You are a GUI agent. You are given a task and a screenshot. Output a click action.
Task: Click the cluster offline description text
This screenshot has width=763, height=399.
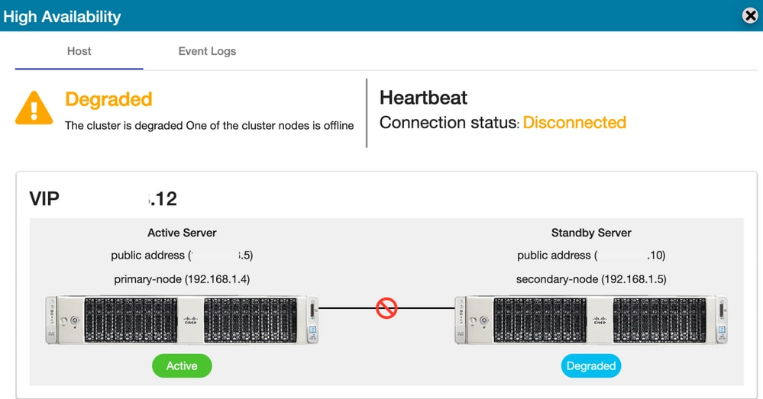(x=209, y=126)
